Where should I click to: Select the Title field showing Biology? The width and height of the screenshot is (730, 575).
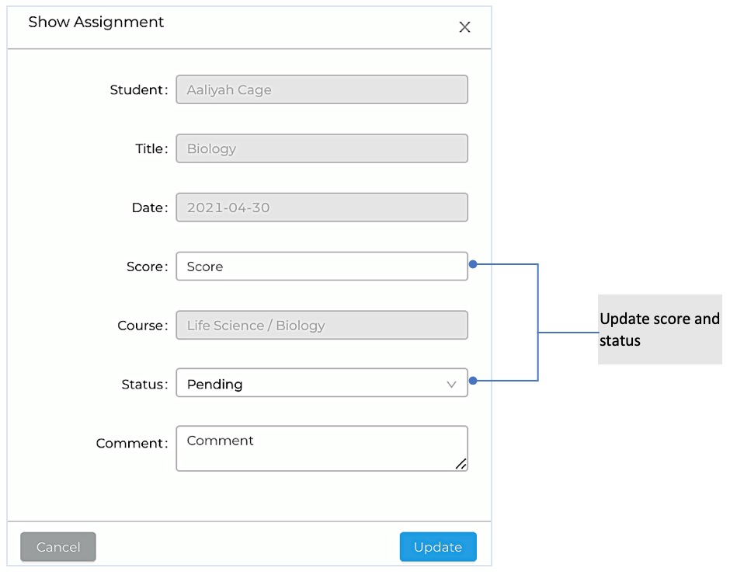pos(322,148)
